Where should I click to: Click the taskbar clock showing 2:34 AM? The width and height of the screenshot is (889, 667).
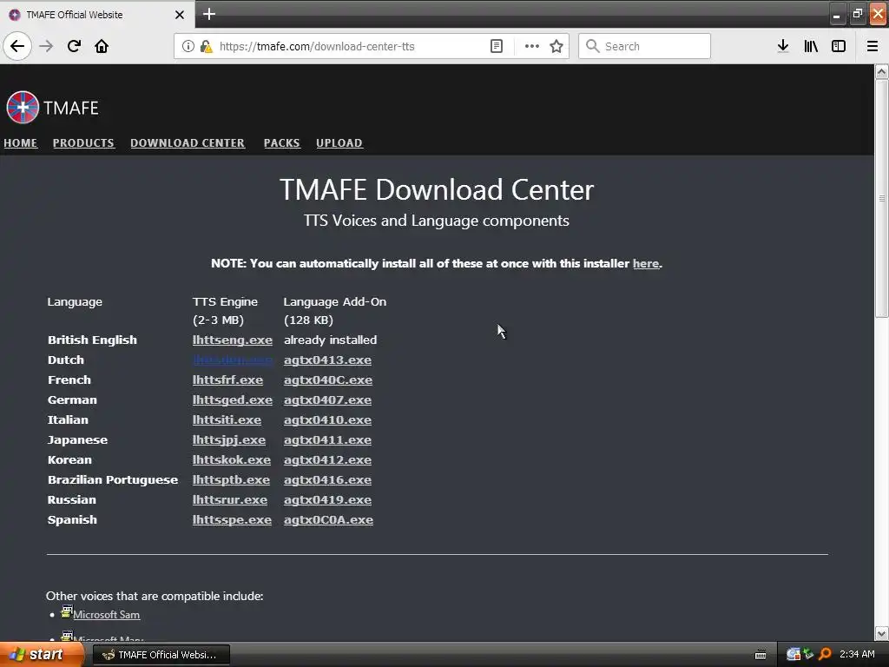(x=857, y=654)
